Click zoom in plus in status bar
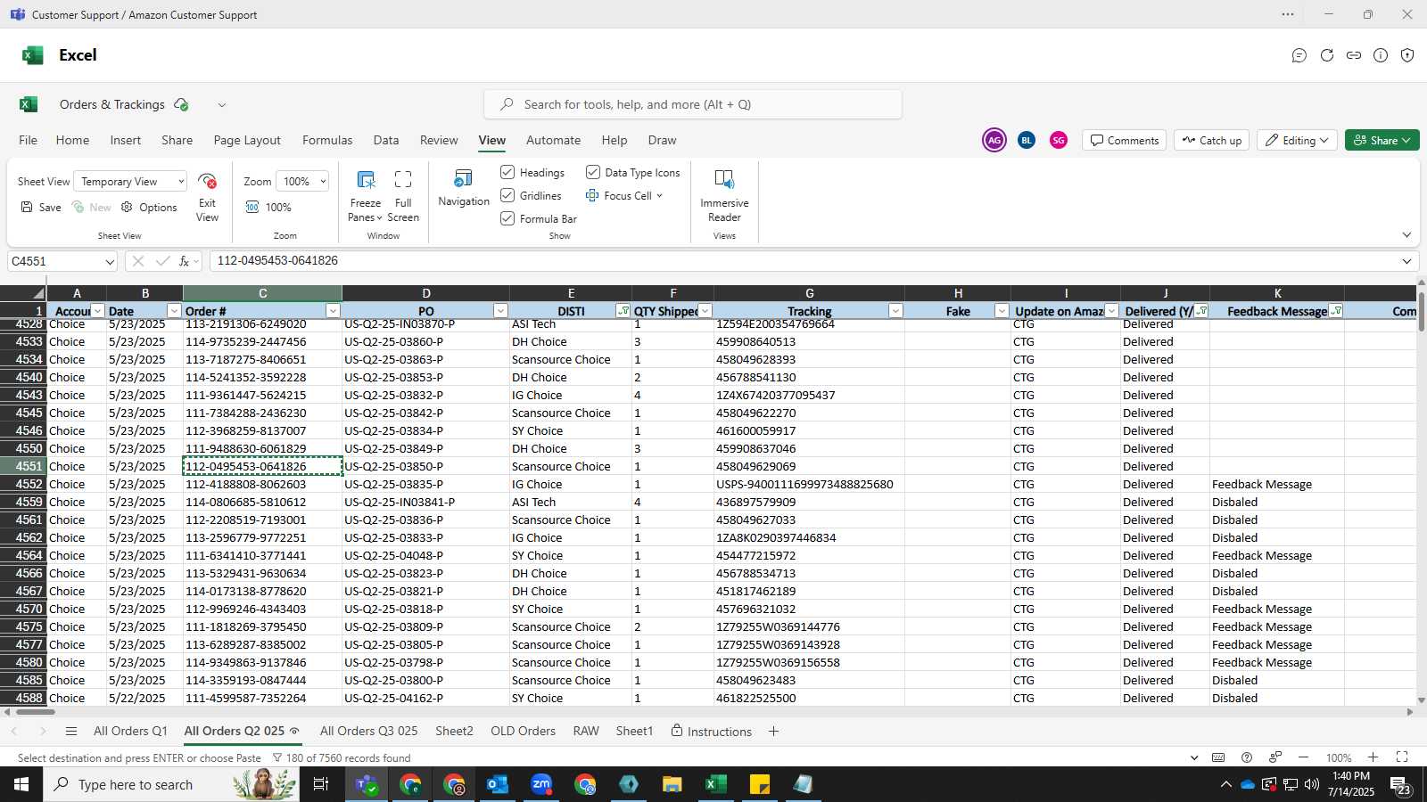This screenshot has height=802, width=1427. point(1373,757)
